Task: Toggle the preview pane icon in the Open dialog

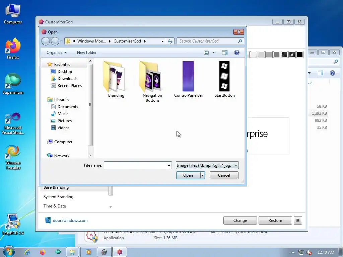Action: point(225,53)
